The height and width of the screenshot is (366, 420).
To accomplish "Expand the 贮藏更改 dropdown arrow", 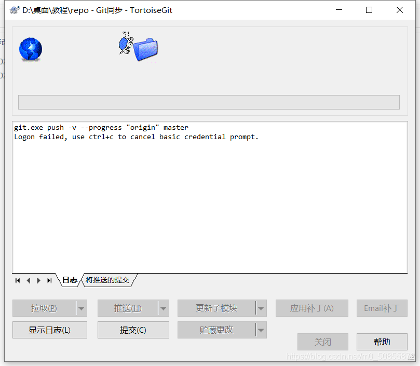I will tap(261, 330).
